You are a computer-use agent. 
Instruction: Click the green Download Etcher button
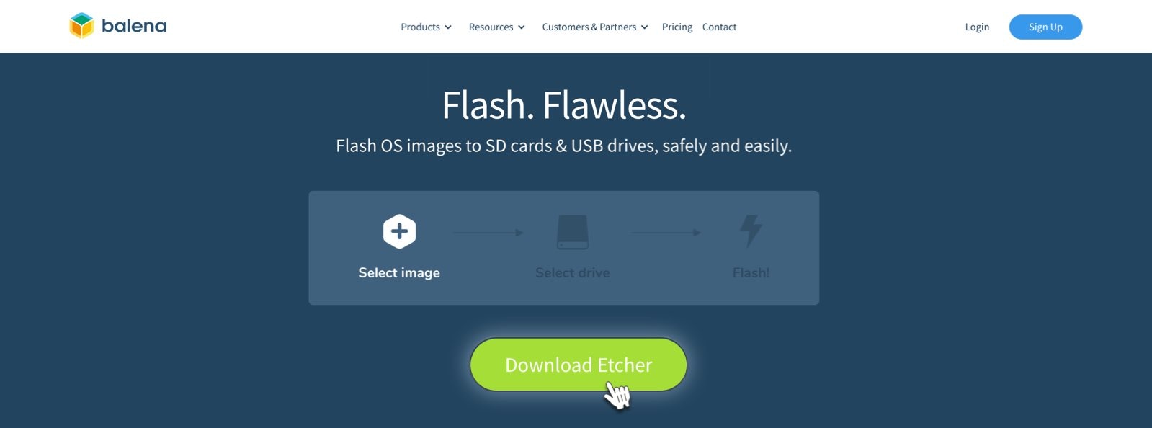(x=579, y=365)
